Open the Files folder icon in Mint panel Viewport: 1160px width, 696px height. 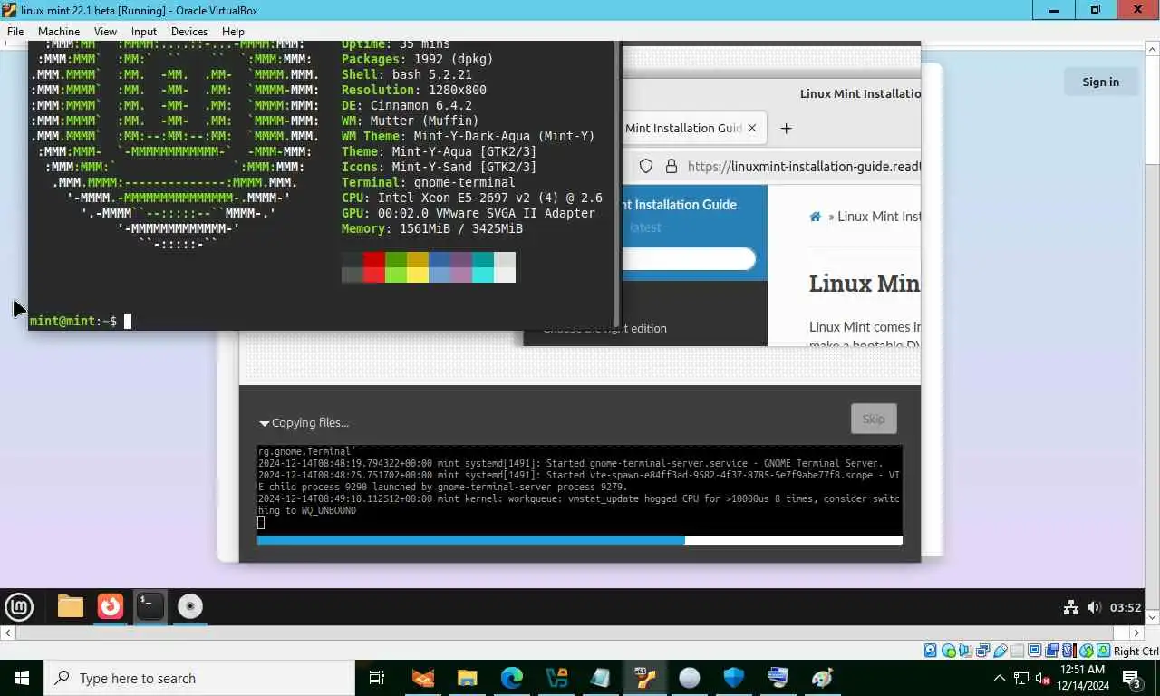[x=71, y=606]
